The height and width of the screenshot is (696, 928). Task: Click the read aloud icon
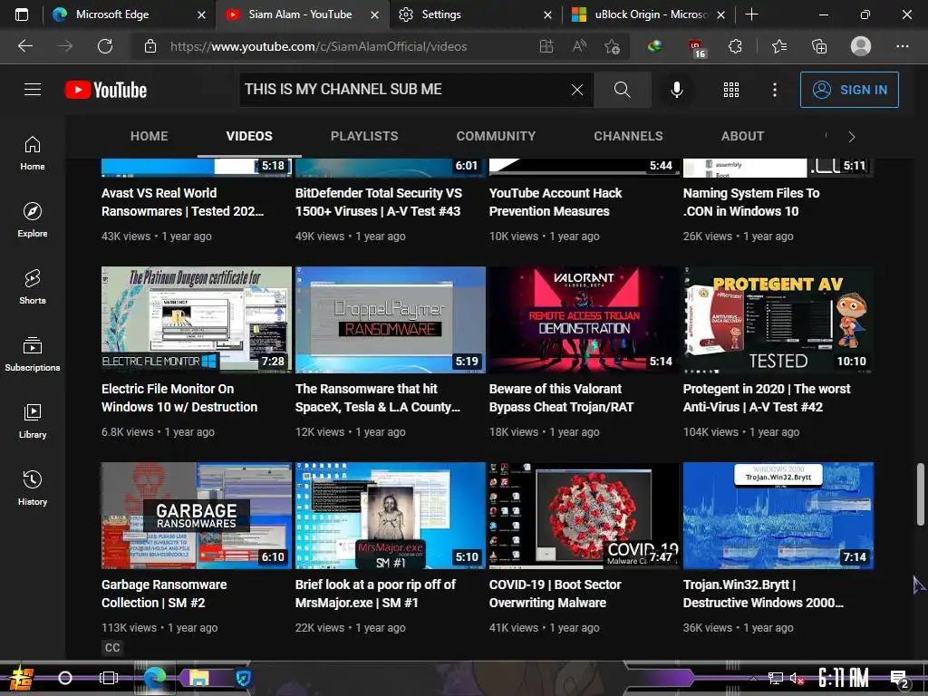click(579, 46)
